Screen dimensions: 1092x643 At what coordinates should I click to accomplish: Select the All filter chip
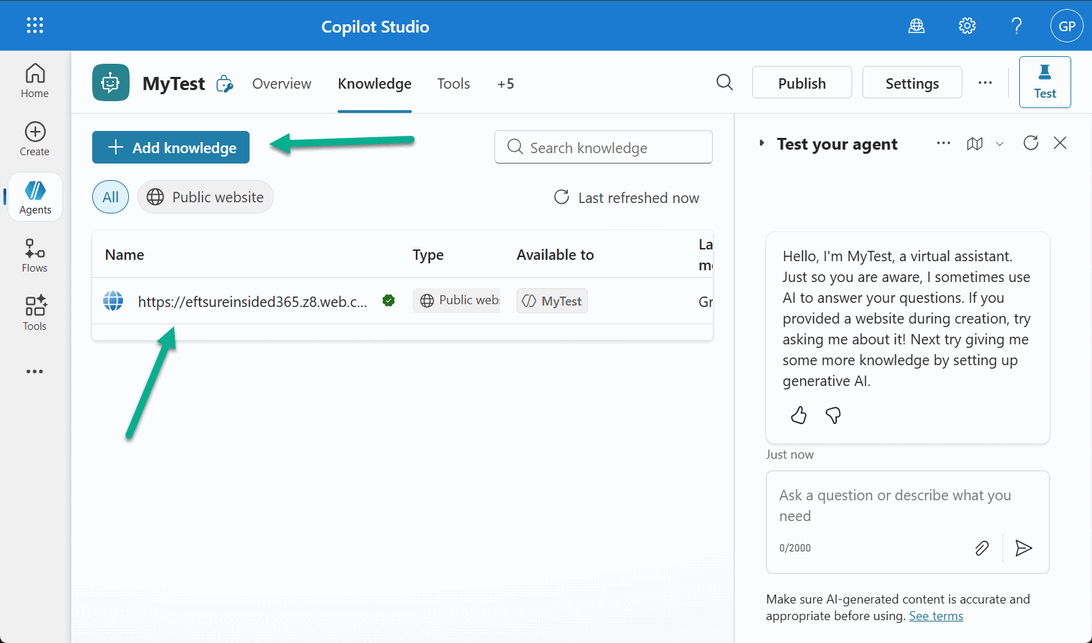click(110, 197)
